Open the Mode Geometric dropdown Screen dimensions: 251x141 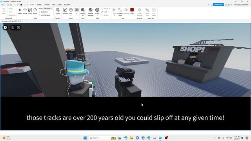click(x=48, y=8)
